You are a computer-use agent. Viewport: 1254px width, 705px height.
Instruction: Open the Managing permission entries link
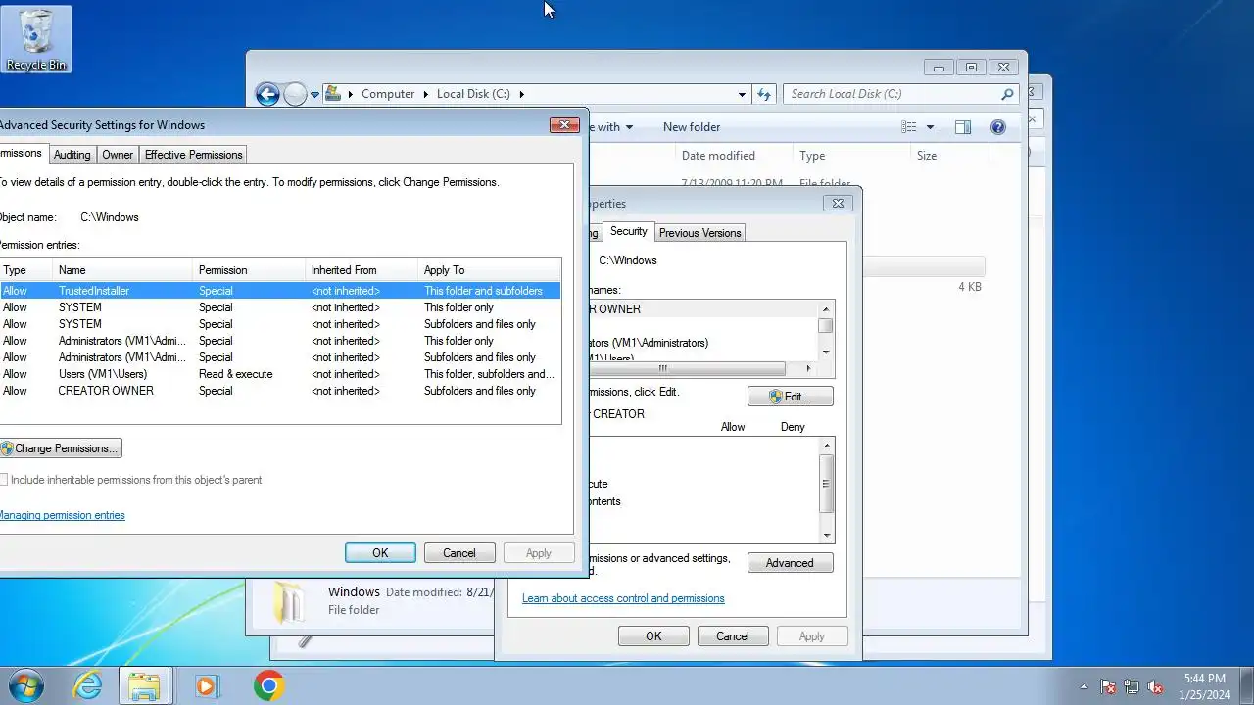pos(61,515)
